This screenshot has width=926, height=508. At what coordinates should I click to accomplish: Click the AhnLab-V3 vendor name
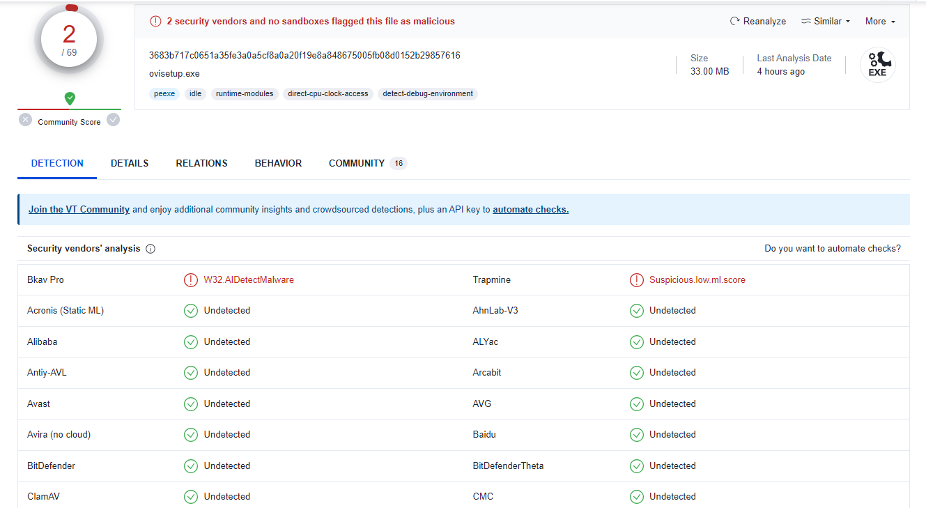click(495, 311)
